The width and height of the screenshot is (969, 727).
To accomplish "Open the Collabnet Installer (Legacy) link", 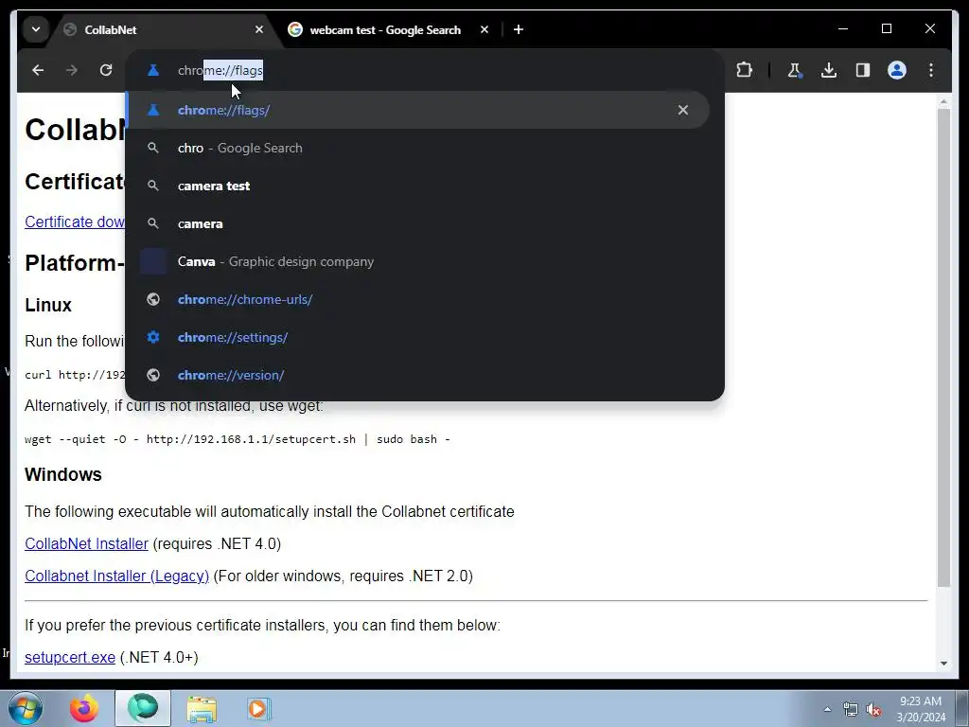I will tap(116, 576).
